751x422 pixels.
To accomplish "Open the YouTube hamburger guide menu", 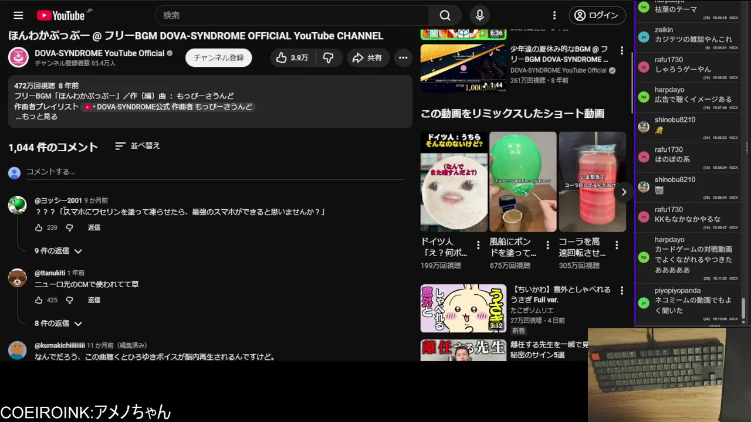I will pos(18,15).
